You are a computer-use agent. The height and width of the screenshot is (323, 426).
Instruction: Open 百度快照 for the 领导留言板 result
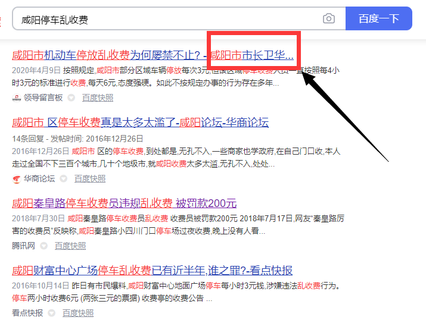98,98
